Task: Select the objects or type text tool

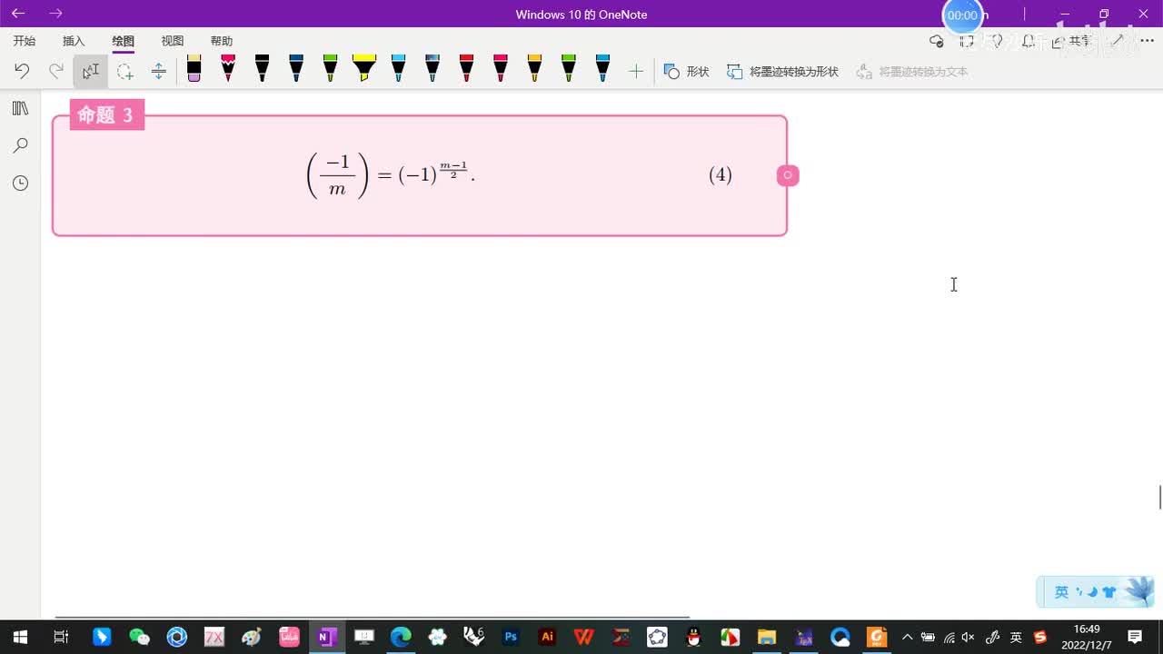Action: (91, 71)
